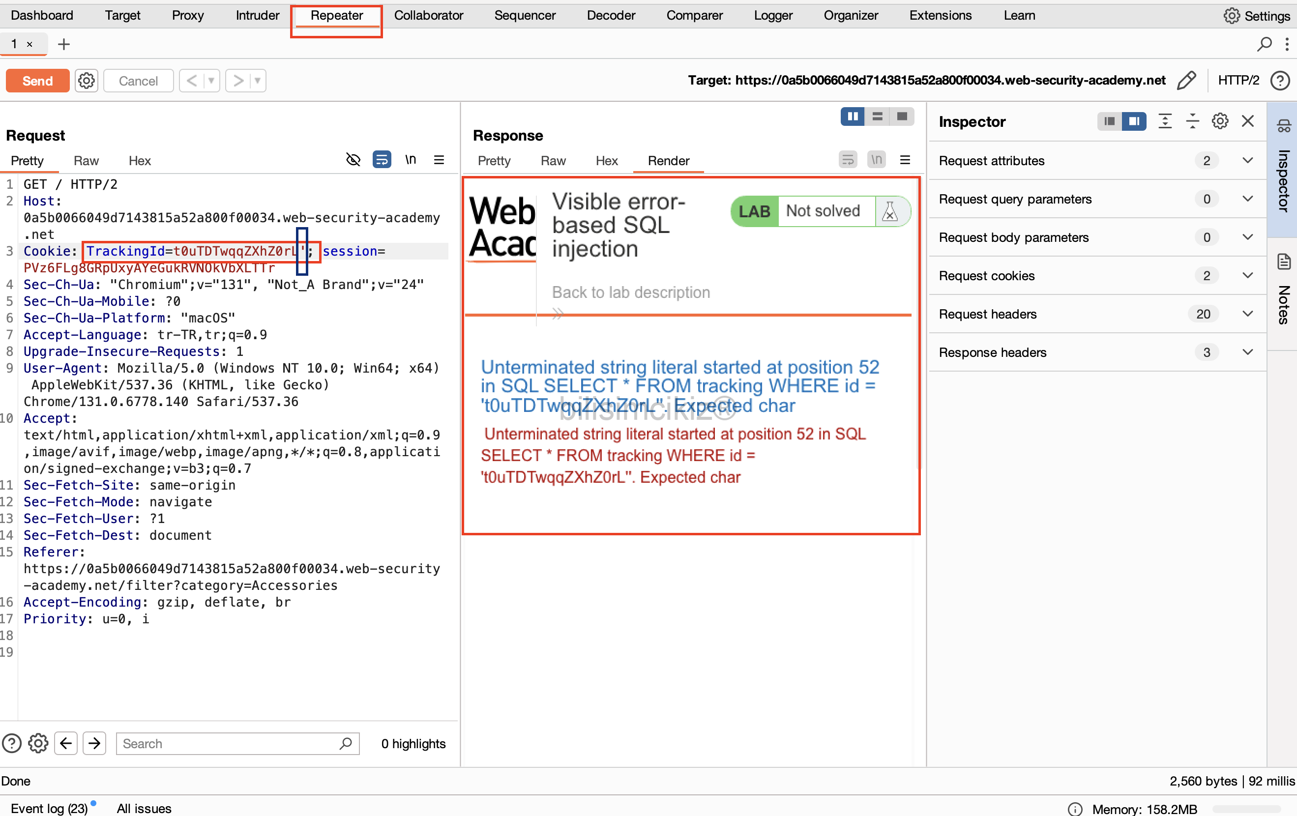Click the search magnifier icon in tab bar

(x=1264, y=44)
